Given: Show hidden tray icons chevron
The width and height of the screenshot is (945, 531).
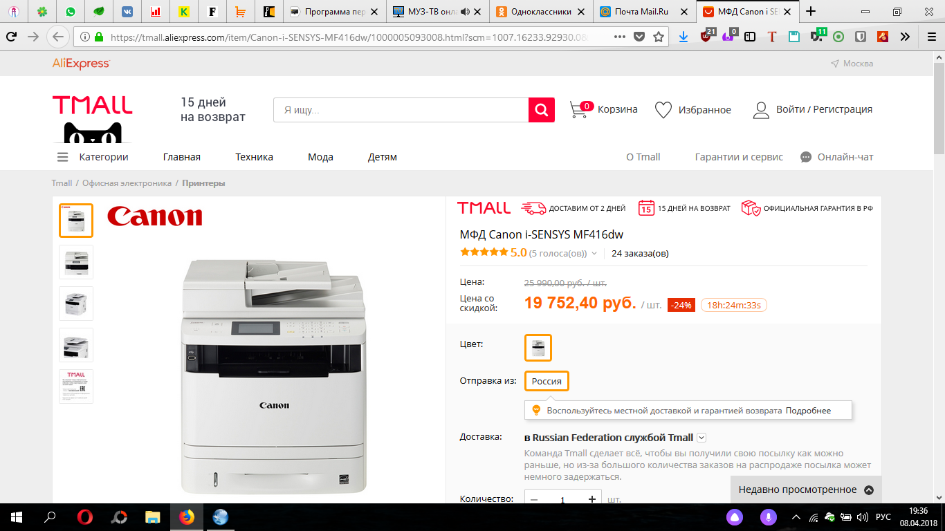Looking at the screenshot, I should (x=797, y=516).
